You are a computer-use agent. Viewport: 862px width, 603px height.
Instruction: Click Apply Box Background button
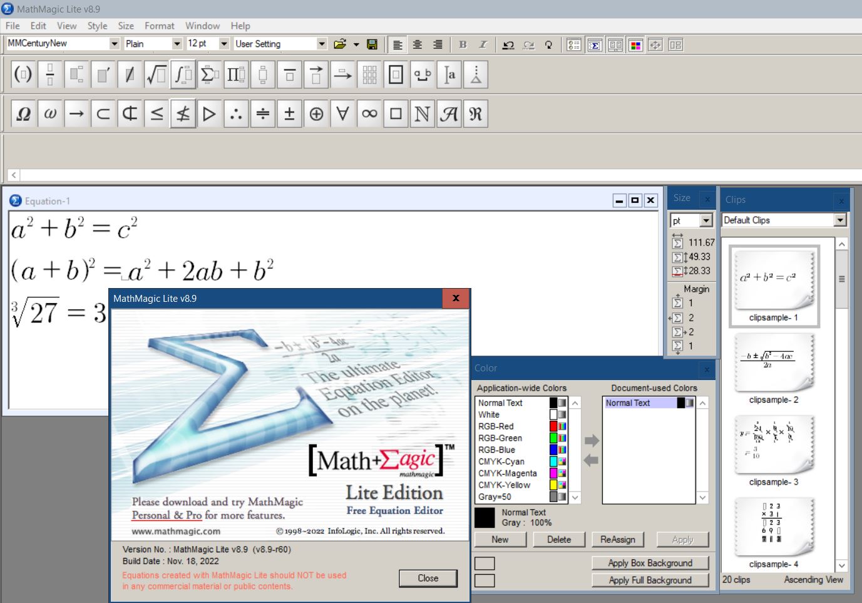[650, 563]
